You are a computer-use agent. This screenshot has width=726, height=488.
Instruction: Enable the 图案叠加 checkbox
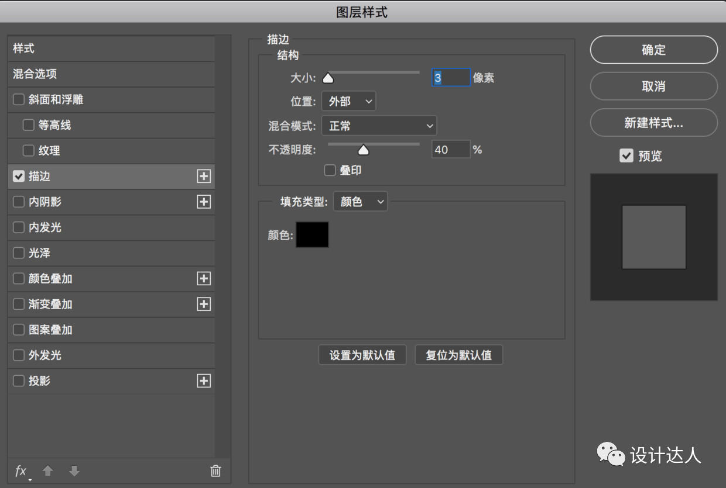point(19,330)
